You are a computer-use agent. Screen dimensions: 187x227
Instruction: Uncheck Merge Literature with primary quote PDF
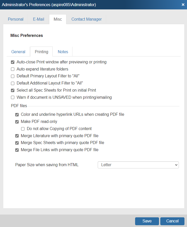pos(17,136)
